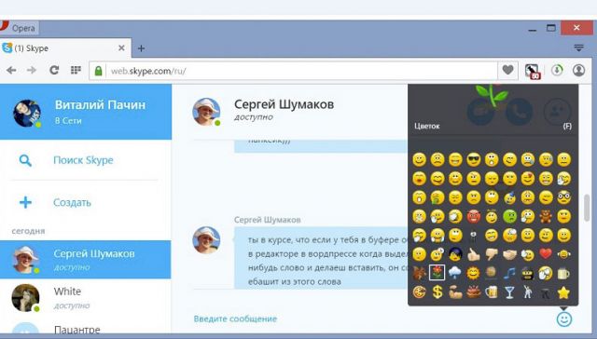597x339 pixels.
Task: Choose the green sick face emoticon
Action: (x=509, y=216)
